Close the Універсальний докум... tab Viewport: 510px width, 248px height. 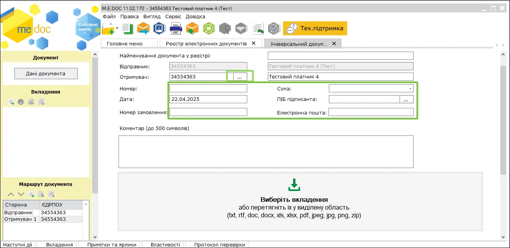coord(334,43)
